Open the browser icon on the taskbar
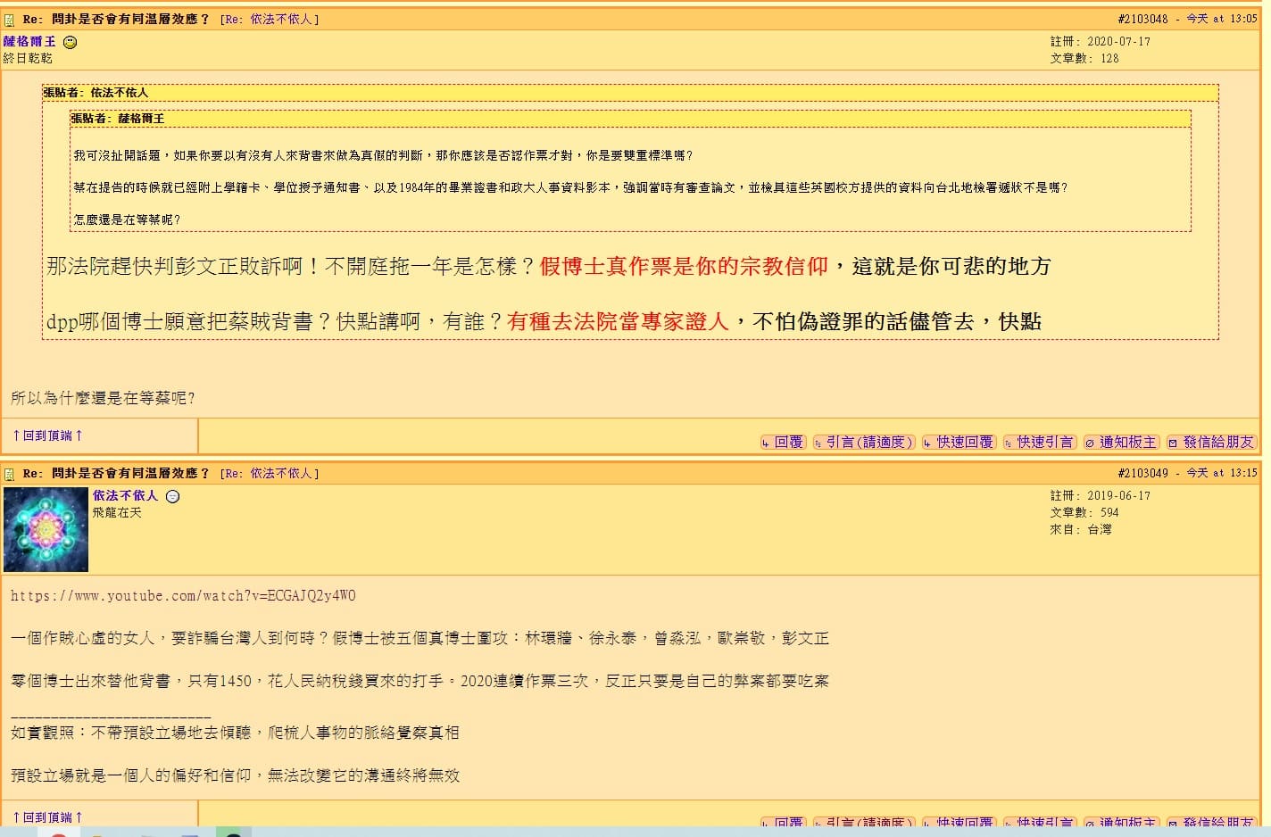The height and width of the screenshot is (837, 1271). point(59,833)
